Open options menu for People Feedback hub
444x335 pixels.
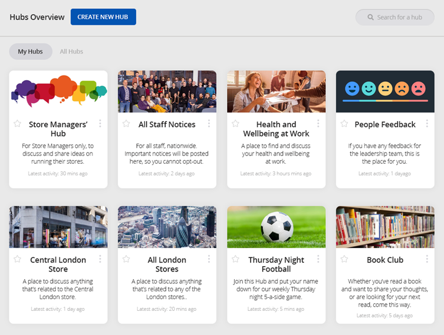click(427, 124)
